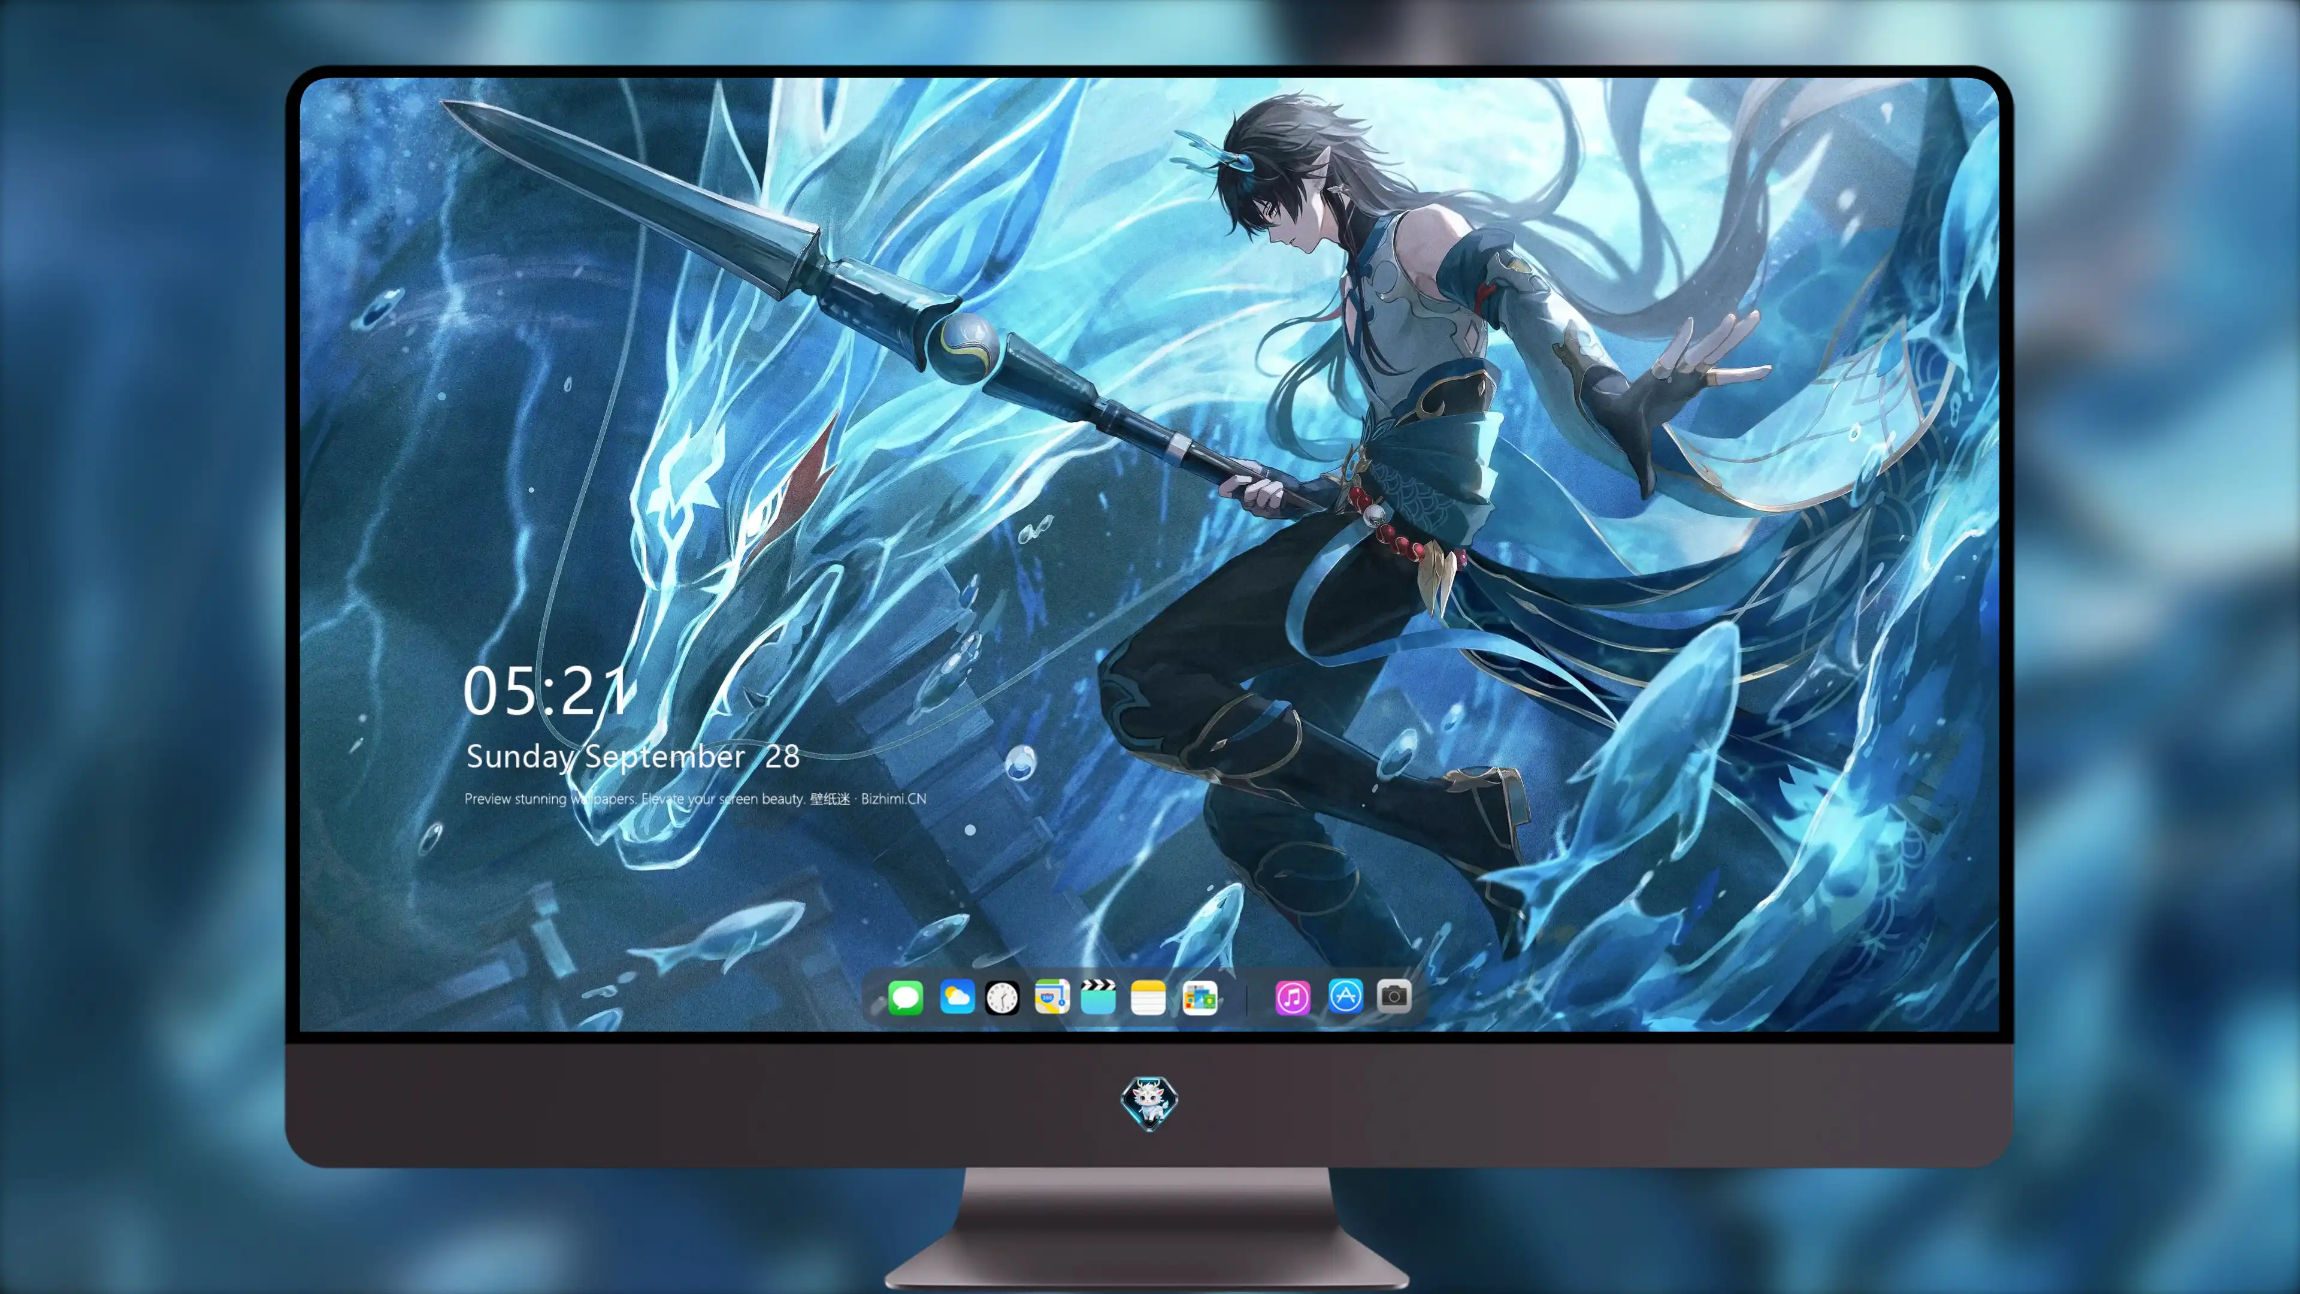Open the Videos clapperboard app in dock
The image size is (2300, 1294).
(1098, 997)
